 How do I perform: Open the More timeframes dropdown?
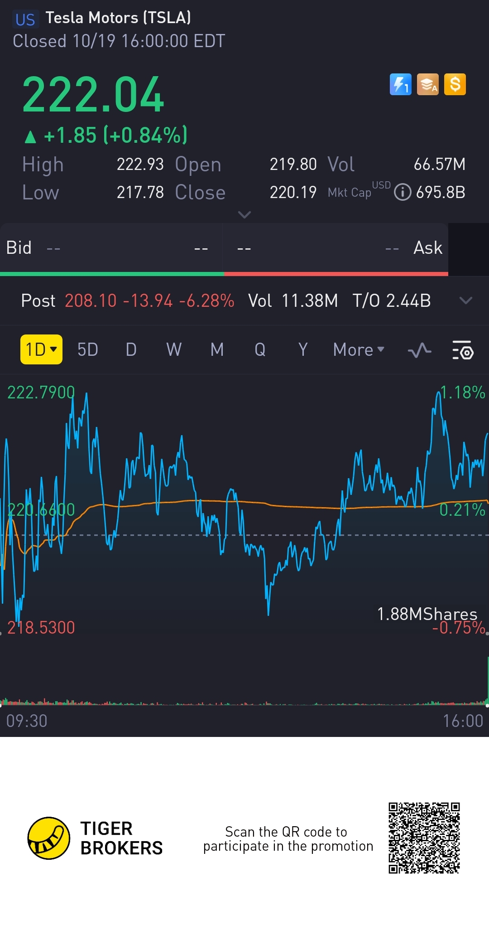click(359, 349)
